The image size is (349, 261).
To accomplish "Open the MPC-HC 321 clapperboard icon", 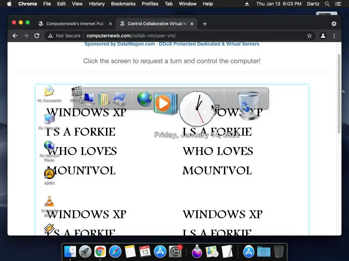I will click(76, 91).
